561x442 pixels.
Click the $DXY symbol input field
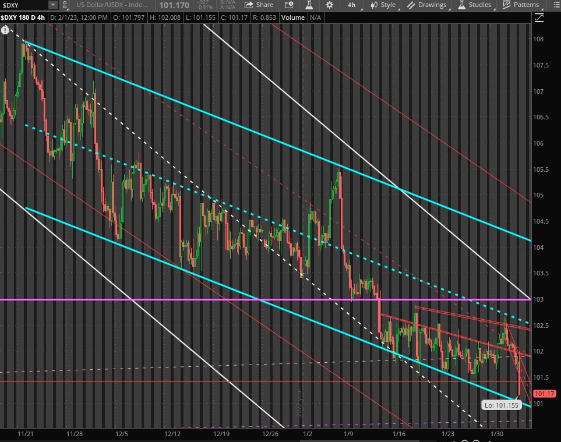(23, 5)
